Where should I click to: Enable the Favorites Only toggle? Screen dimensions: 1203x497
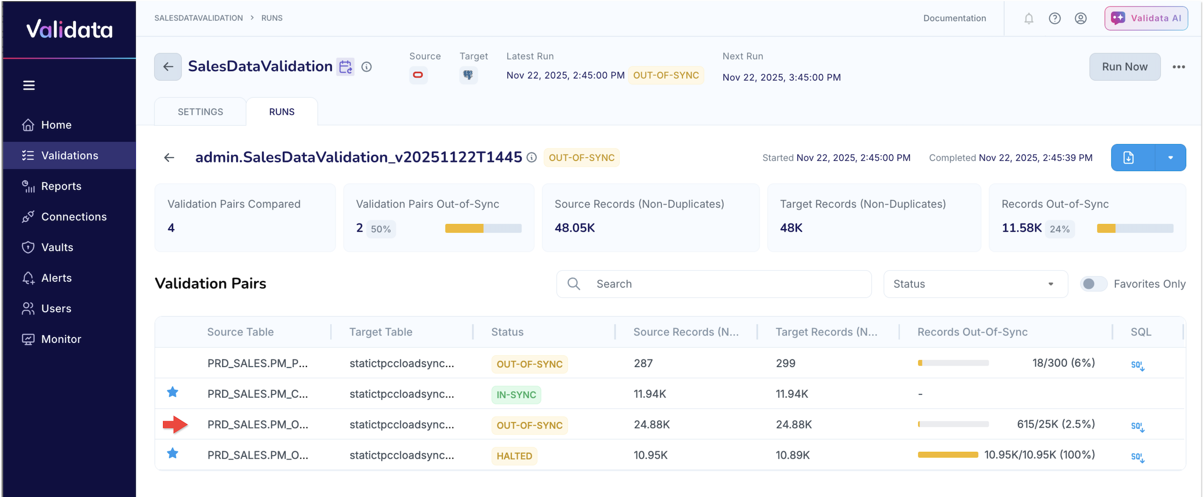[x=1093, y=284]
